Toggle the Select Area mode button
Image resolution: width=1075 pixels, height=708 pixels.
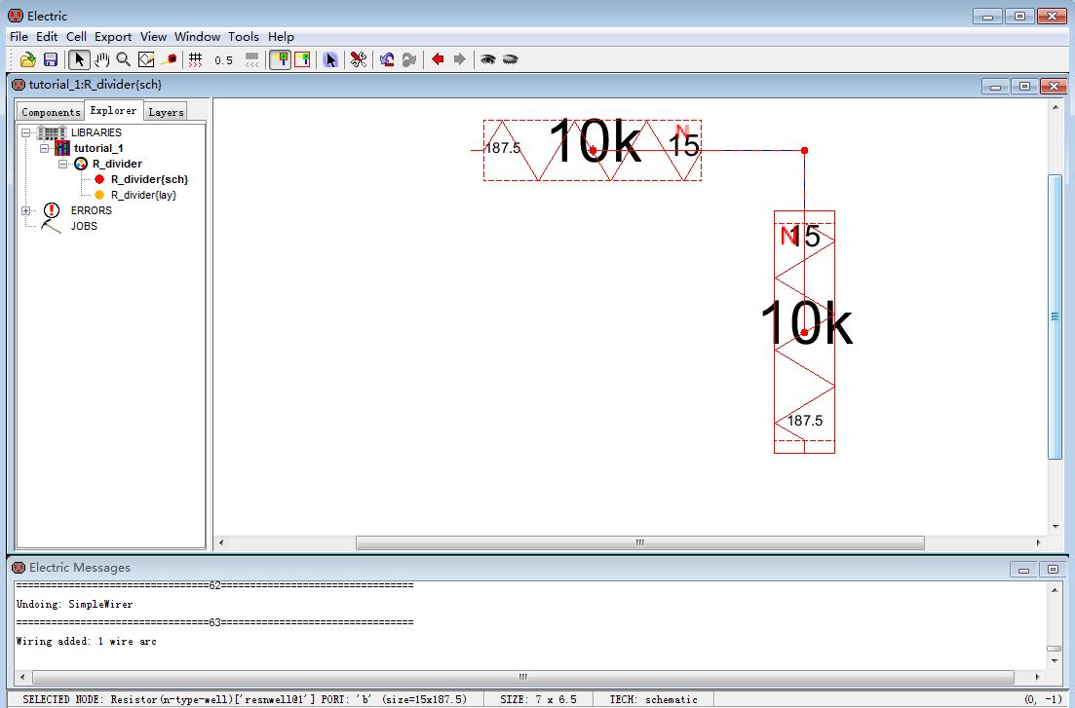click(302, 59)
